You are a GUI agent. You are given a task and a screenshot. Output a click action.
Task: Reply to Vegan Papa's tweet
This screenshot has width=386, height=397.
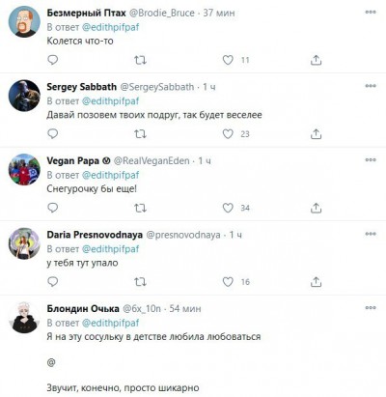click(53, 208)
